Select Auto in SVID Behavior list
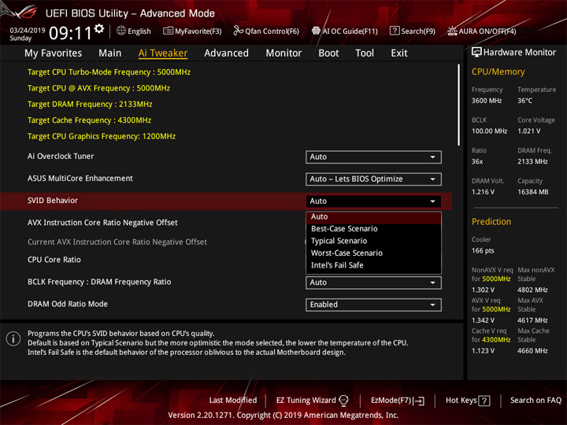567x425 pixels. coord(373,217)
